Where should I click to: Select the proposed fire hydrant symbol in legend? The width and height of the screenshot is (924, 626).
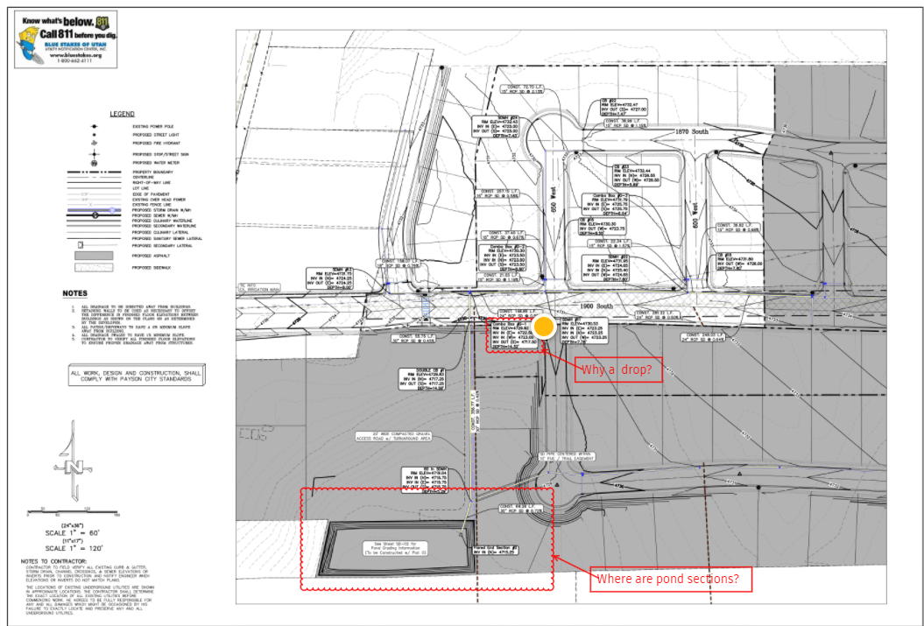(x=94, y=144)
